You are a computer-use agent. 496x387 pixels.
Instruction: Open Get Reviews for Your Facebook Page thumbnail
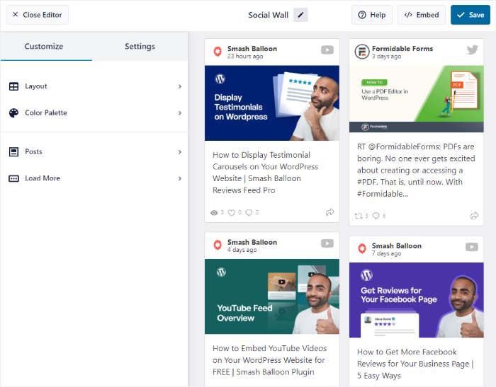point(417,300)
